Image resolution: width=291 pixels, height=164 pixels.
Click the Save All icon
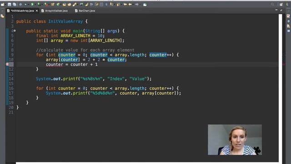click(x=14, y=4)
